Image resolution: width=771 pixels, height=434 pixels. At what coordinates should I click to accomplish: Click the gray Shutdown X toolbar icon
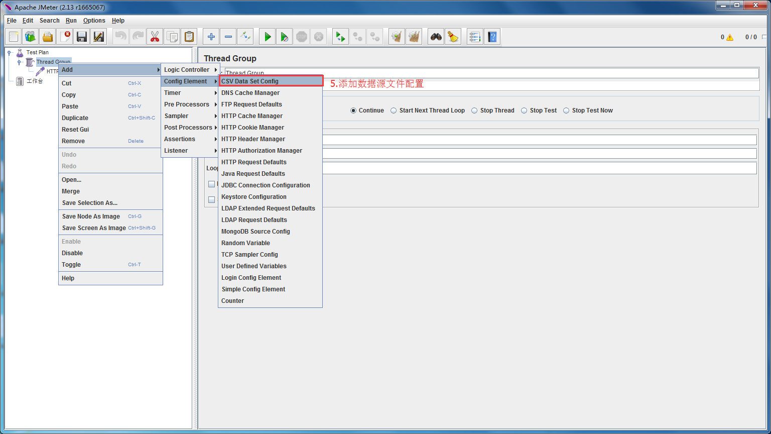(x=319, y=37)
